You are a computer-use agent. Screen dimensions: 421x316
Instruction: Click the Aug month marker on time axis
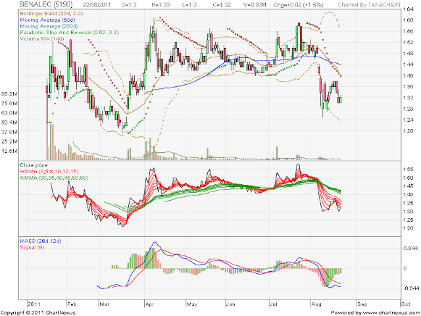[x=316, y=304]
